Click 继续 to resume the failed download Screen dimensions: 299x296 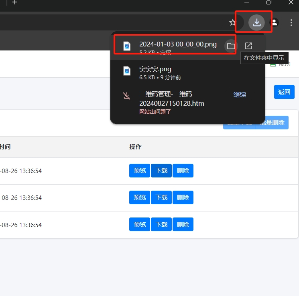(240, 95)
